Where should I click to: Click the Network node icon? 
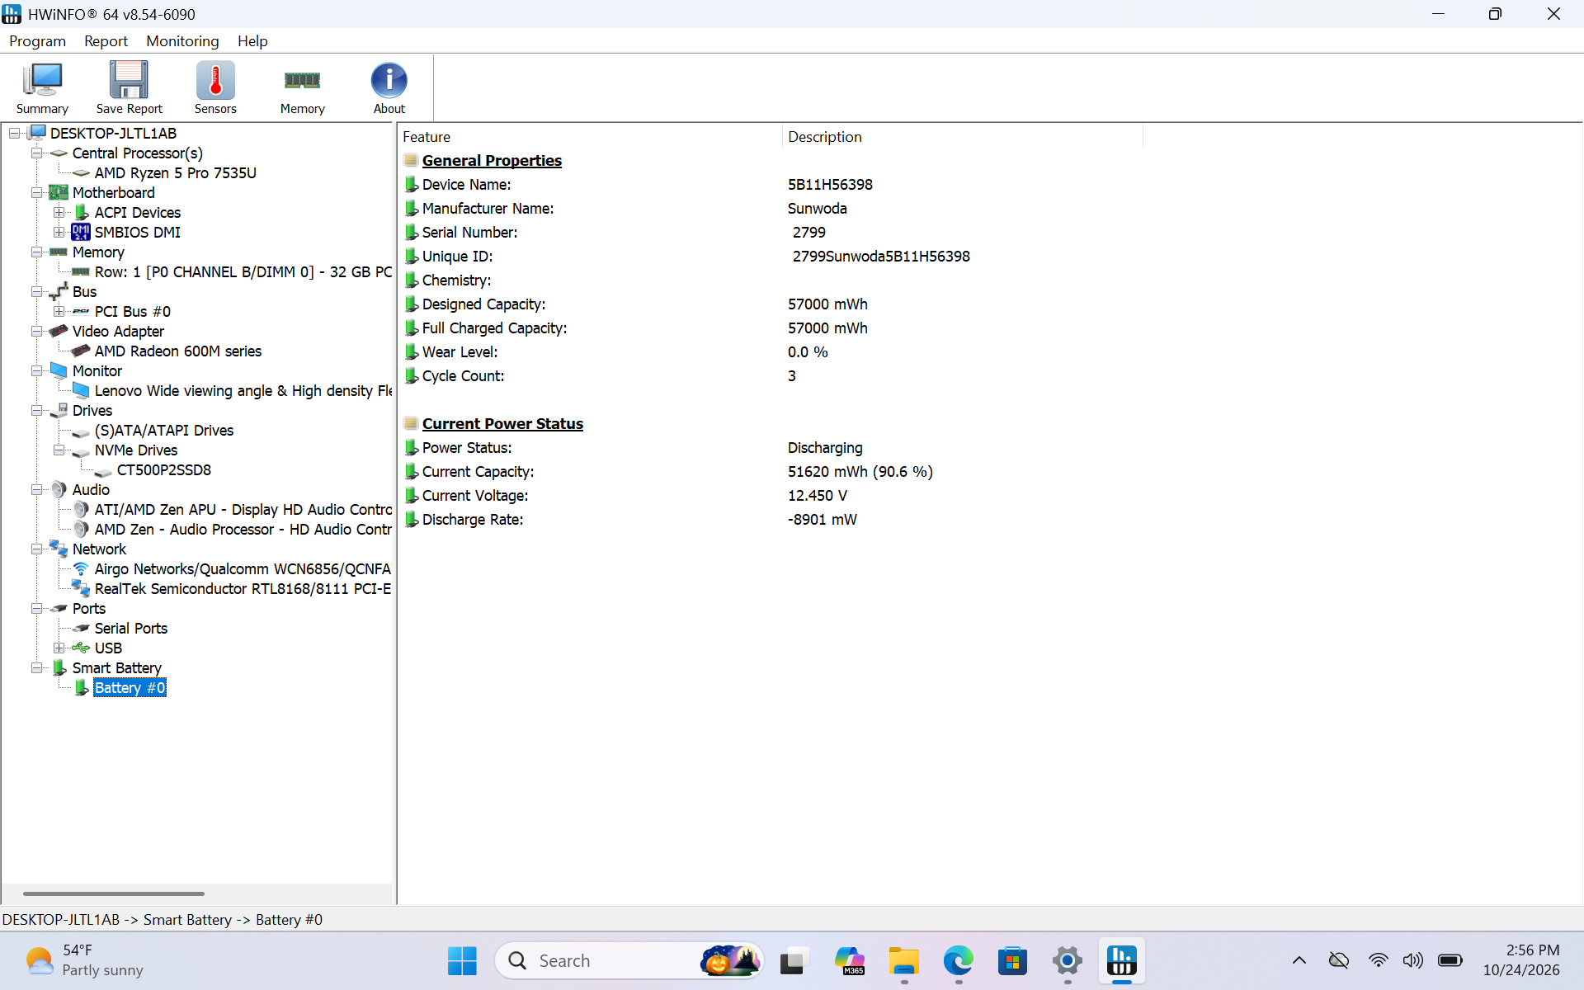tap(59, 549)
